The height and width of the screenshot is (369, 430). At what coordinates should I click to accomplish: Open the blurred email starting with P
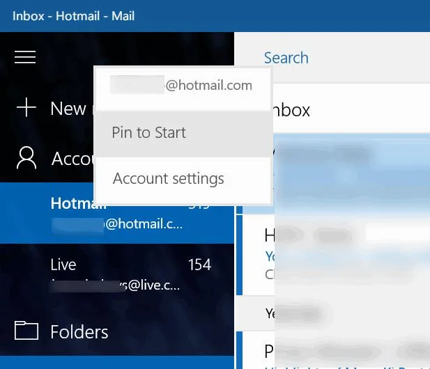tap(333, 350)
